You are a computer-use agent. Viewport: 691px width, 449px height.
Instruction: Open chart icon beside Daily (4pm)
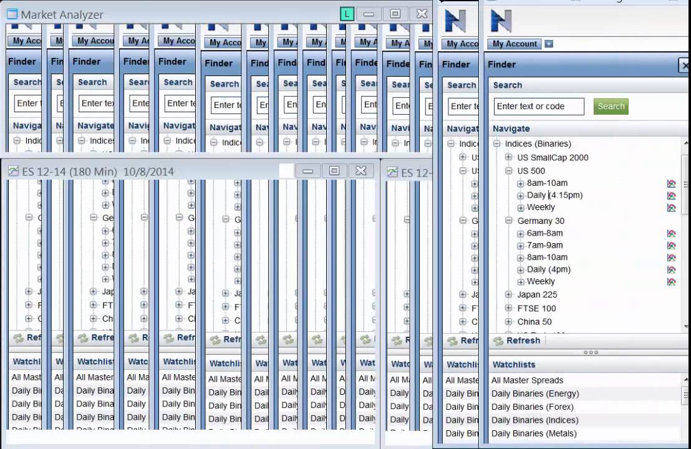(x=671, y=269)
